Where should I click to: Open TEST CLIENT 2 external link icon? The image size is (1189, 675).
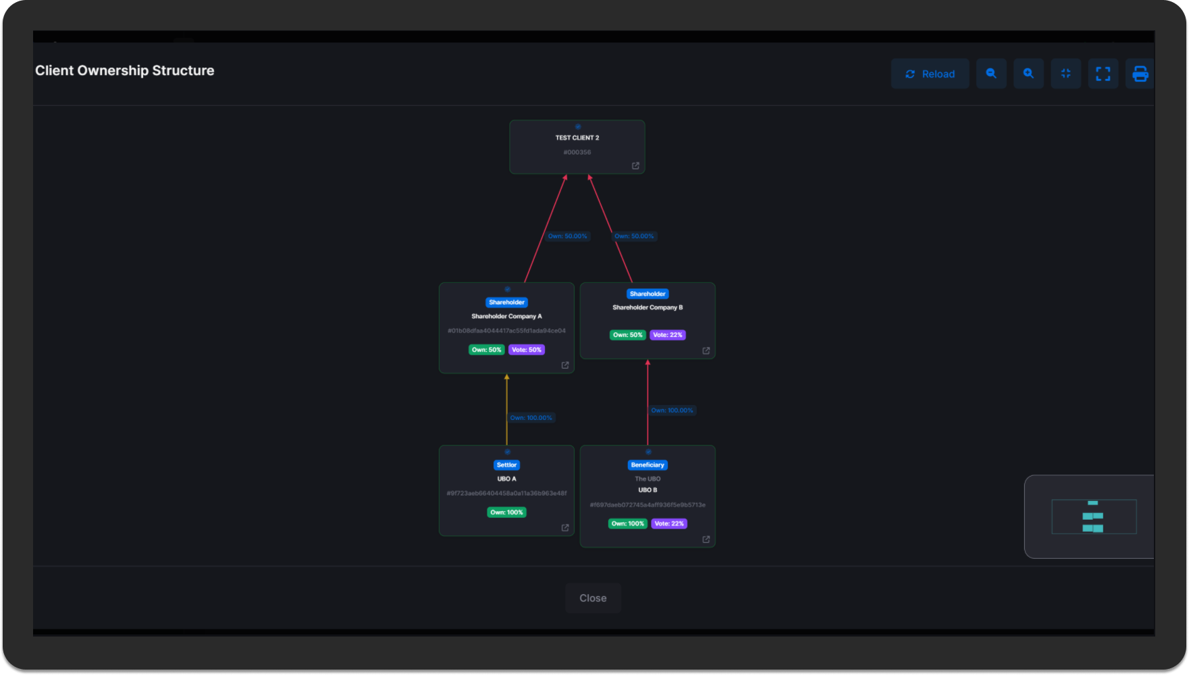(x=635, y=165)
